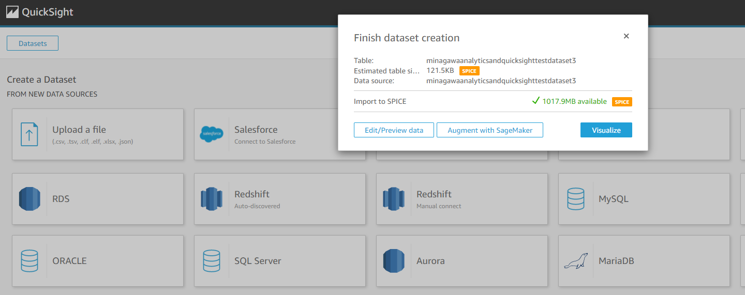The height and width of the screenshot is (295, 745).
Task: Click the Create a Dataset heading
Action: point(41,80)
